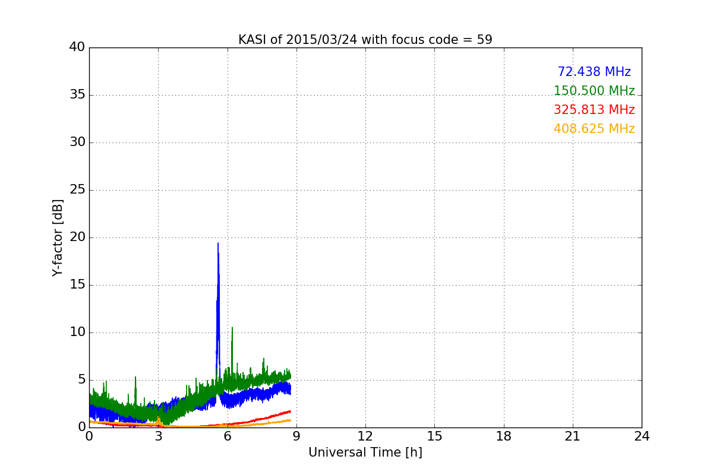Click the Y-factor [dB] axis label
713x475 pixels.
(58, 237)
